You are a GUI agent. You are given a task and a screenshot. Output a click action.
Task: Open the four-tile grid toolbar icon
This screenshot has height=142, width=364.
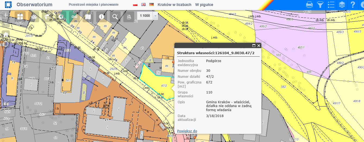[20, 17]
